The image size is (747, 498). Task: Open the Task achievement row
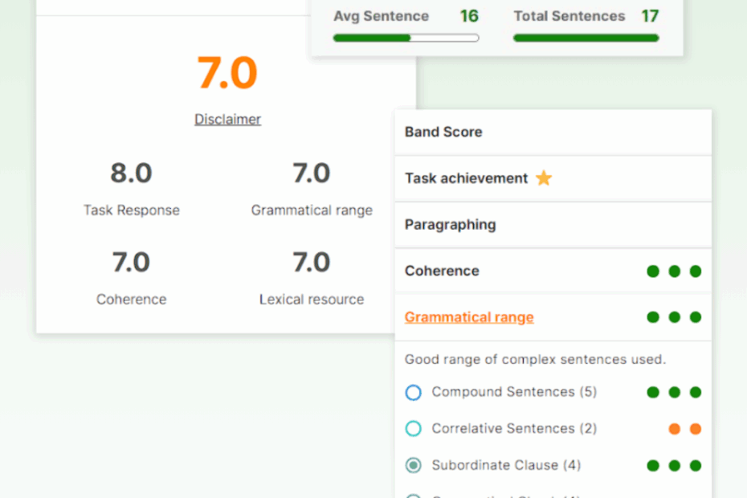pos(553,178)
